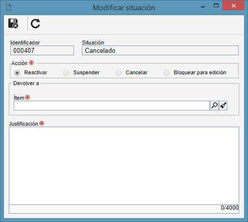
Task: Click the Identificador field showing 000407
Action: click(x=42, y=50)
